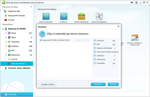Open the title bar menu list icon

tap(136, 3)
